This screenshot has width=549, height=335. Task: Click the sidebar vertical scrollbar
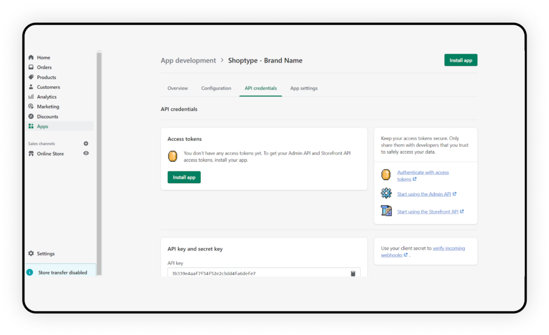coord(99,163)
